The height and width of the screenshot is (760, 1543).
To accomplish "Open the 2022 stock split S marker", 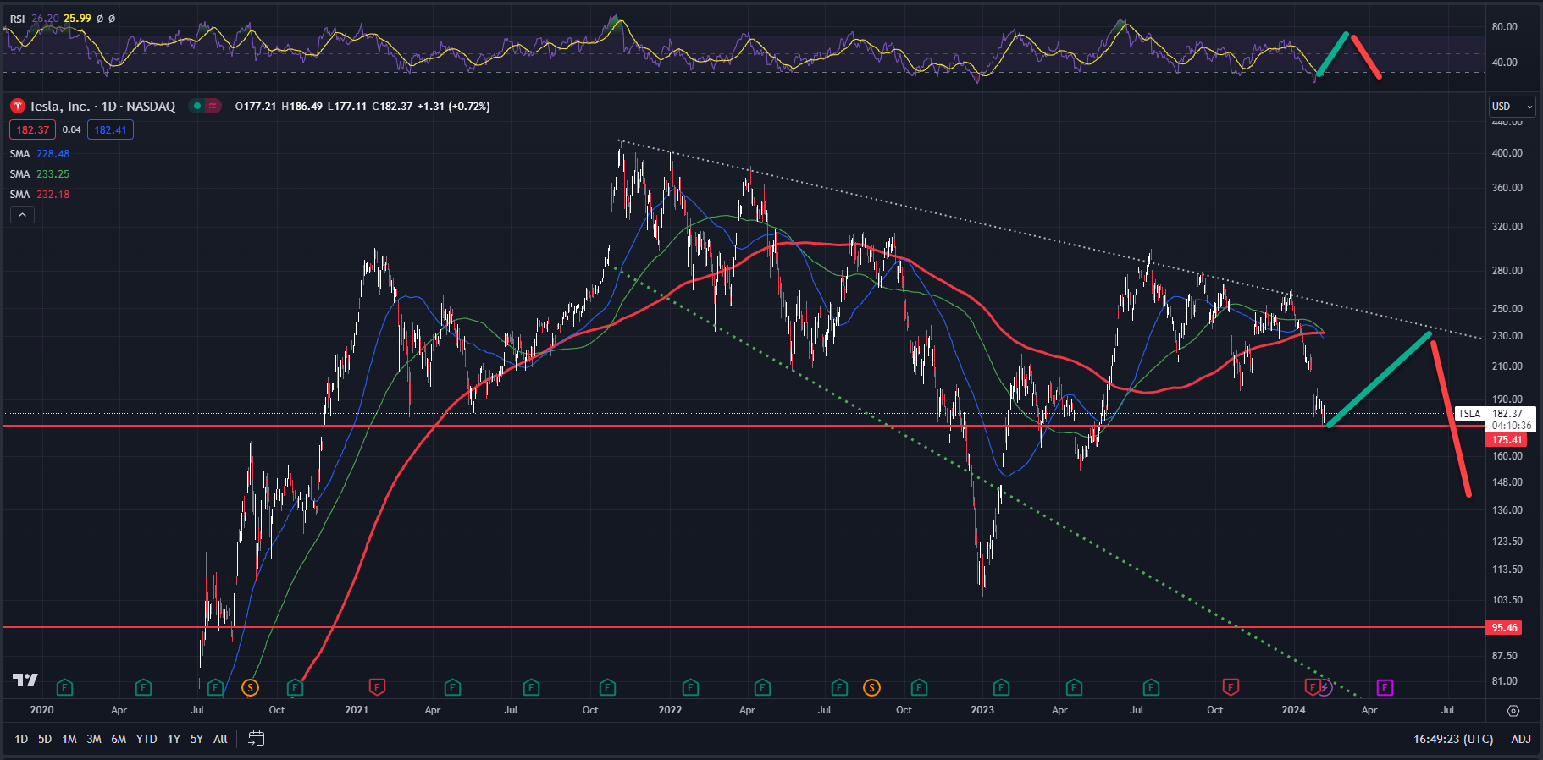I will 871,688.
